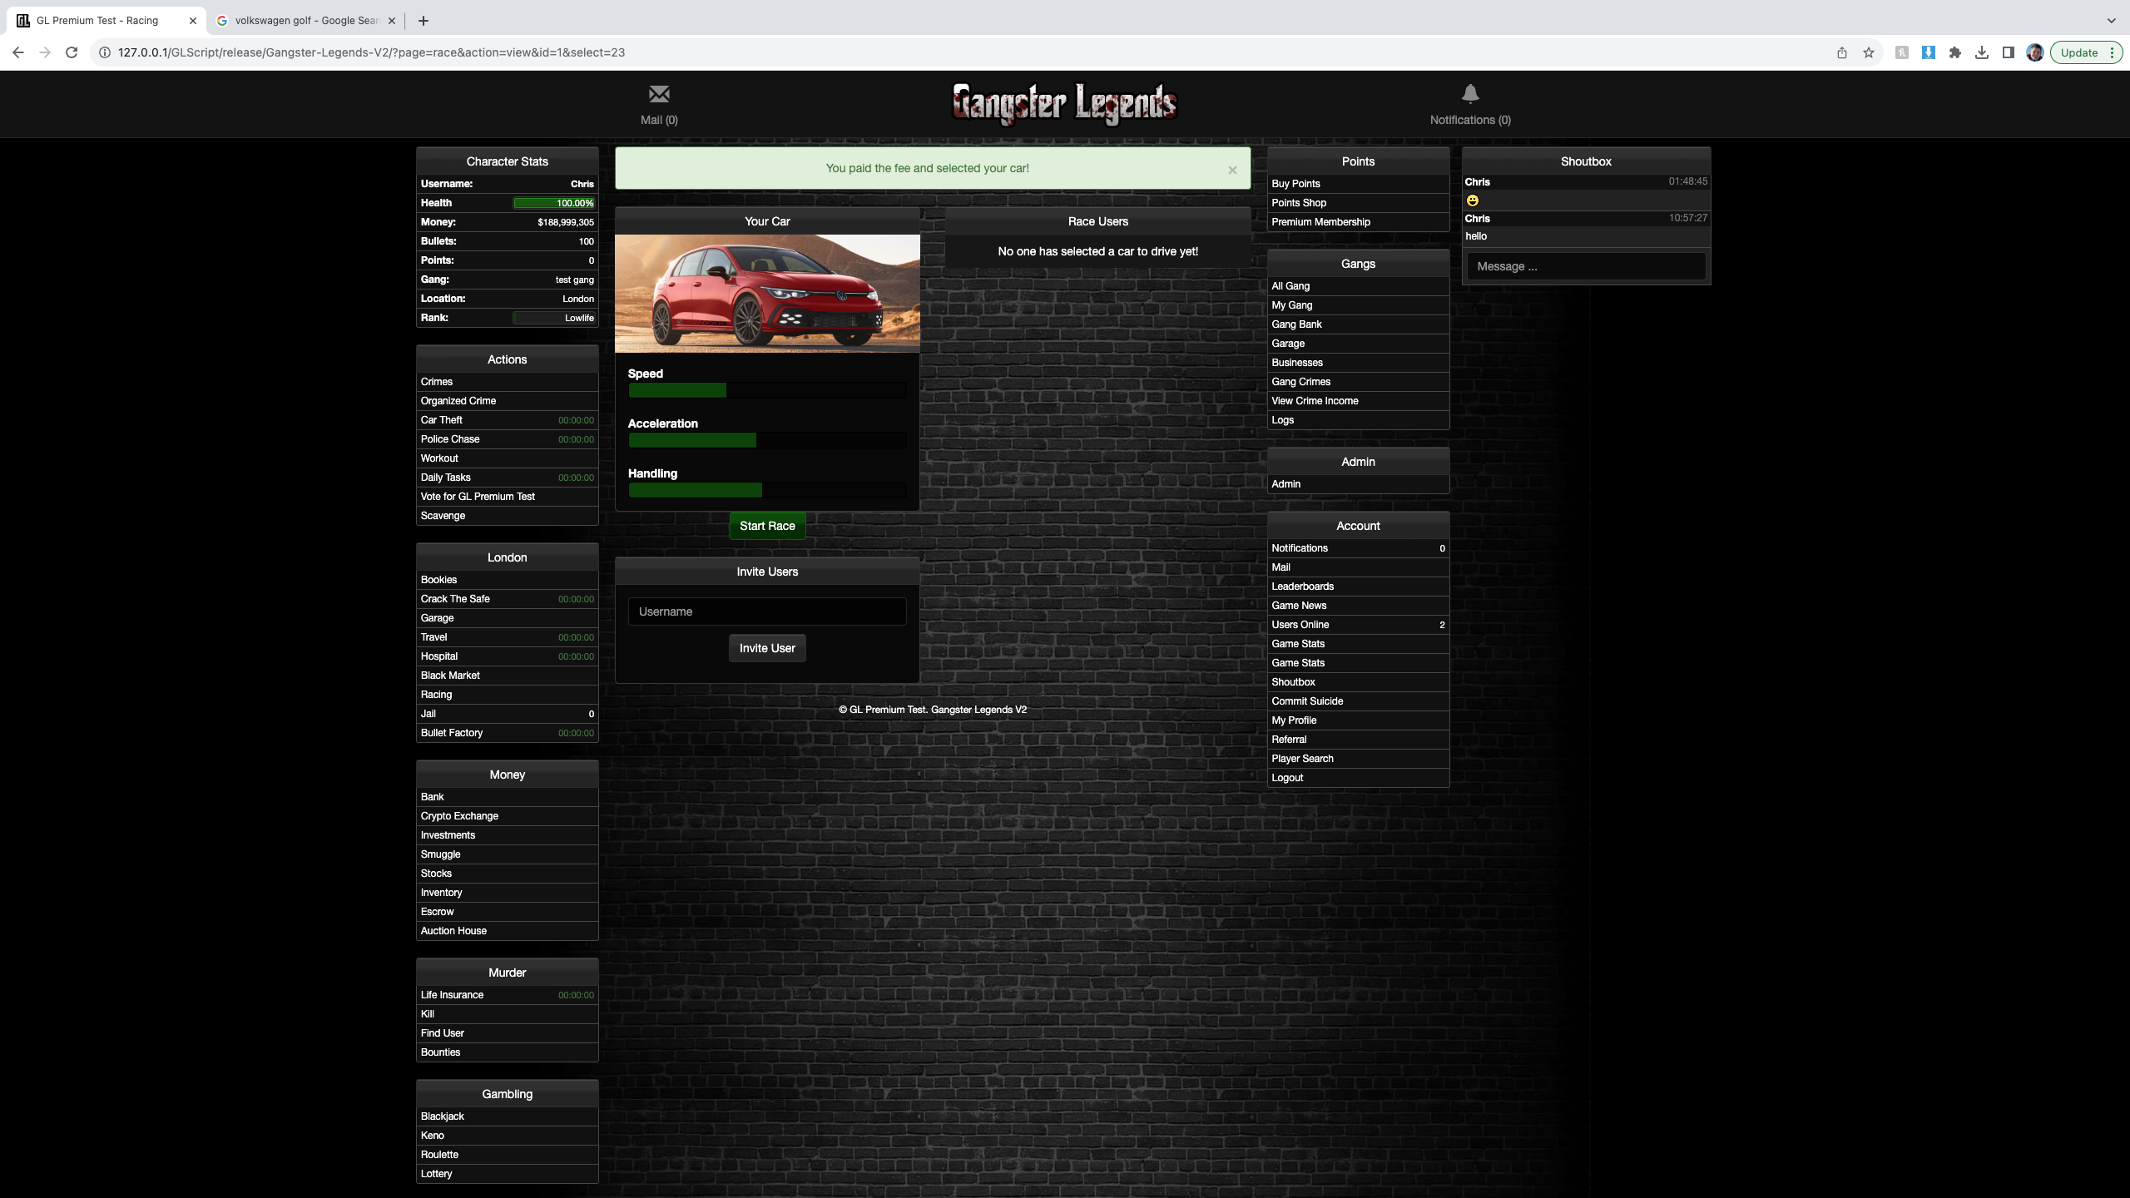Expand the browser tab search chevron
The width and height of the screenshot is (2130, 1198).
click(x=2111, y=21)
